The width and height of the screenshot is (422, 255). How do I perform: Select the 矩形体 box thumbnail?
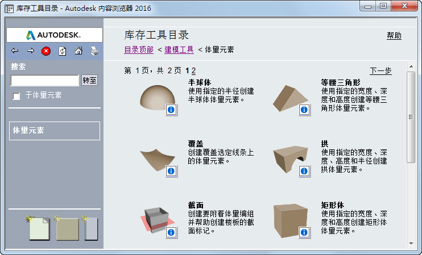[290, 221]
